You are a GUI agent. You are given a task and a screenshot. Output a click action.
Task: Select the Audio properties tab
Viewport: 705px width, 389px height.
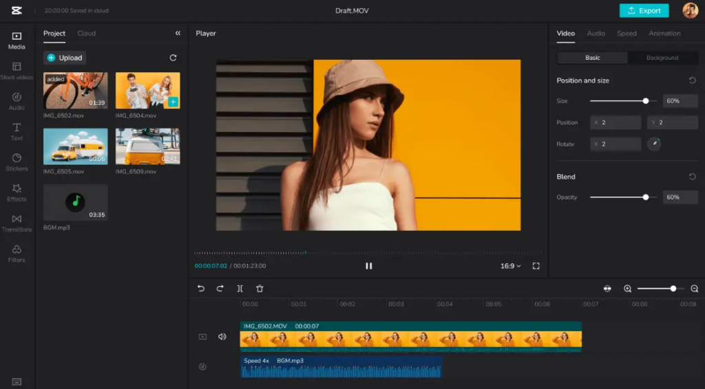[x=596, y=34]
